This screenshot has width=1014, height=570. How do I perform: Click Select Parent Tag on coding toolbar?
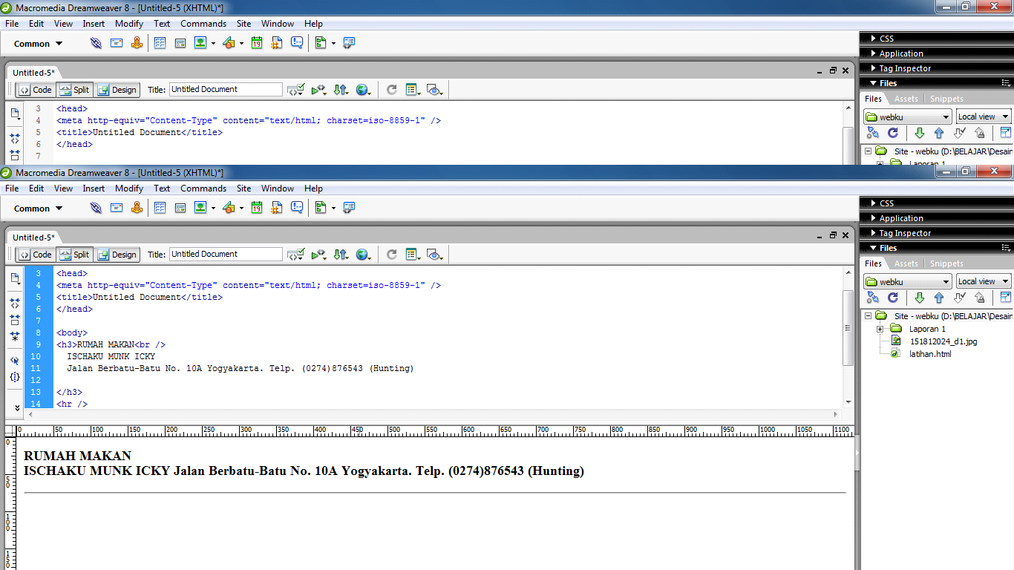pos(15,361)
